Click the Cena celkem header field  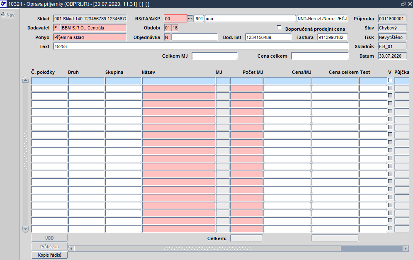tap(320, 56)
